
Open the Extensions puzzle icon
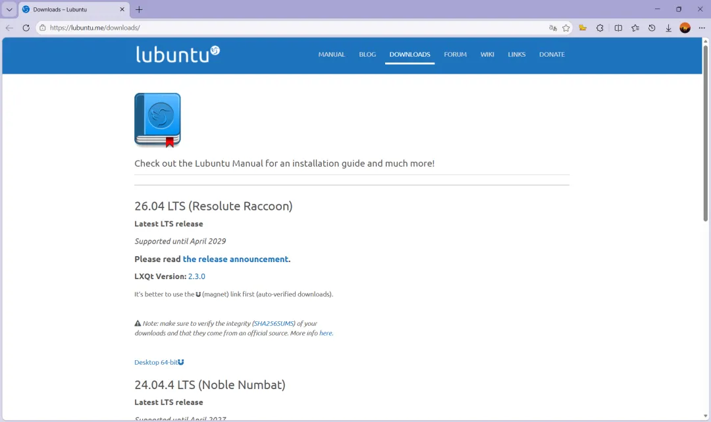[x=600, y=28]
